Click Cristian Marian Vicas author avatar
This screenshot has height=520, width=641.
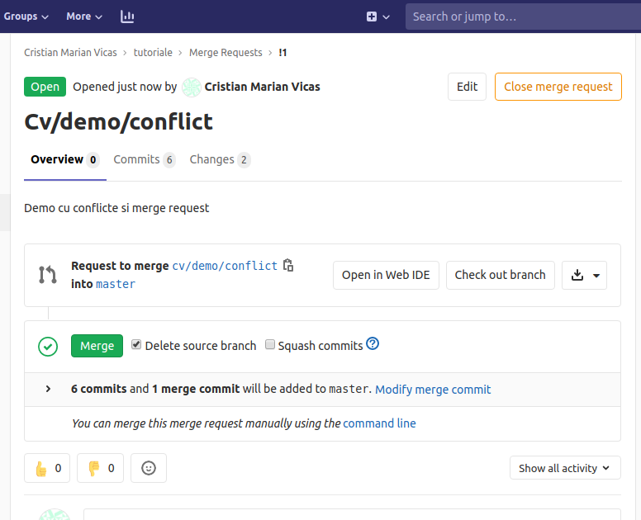[x=192, y=87]
